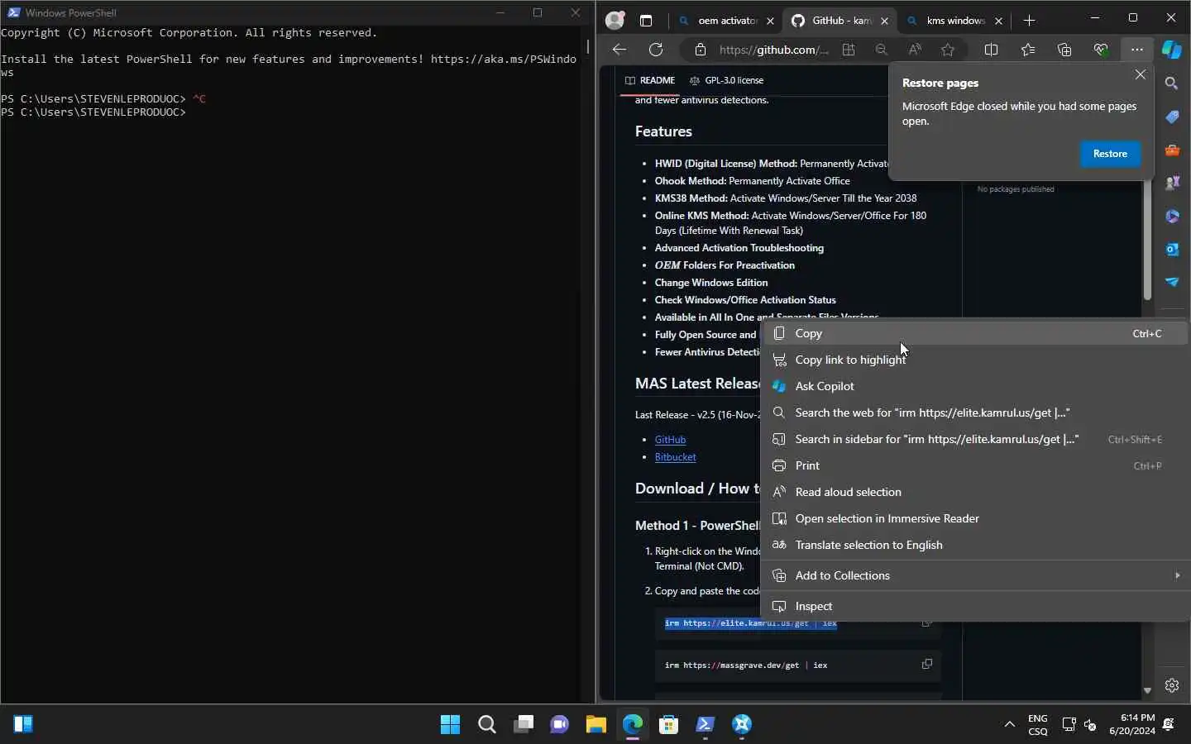The image size is (1191, 744).
Task: Open the GPL-3.0 license tab
Action: tap(726, 80)
